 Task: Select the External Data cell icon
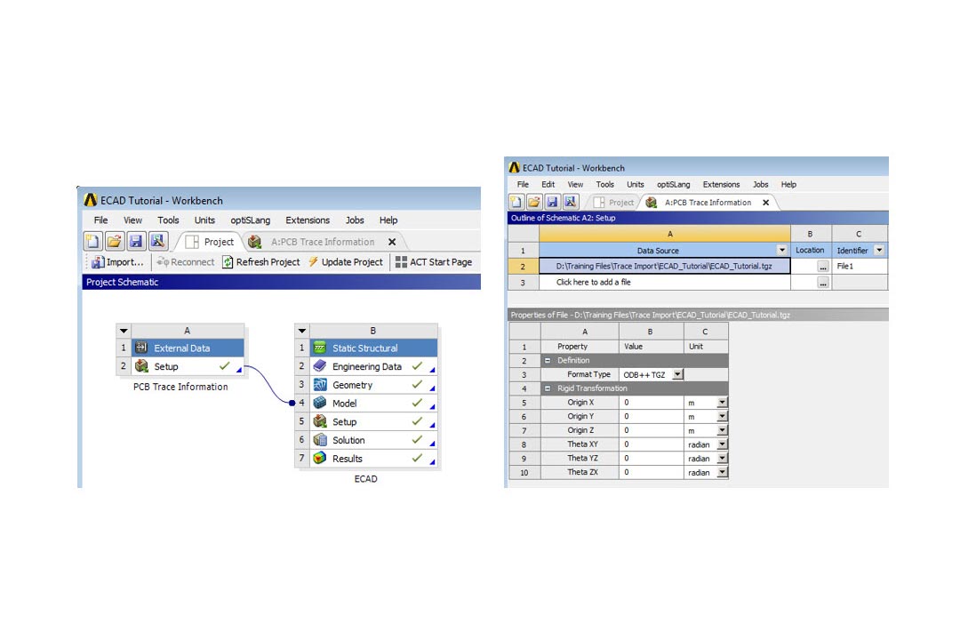tap(141, 348)
